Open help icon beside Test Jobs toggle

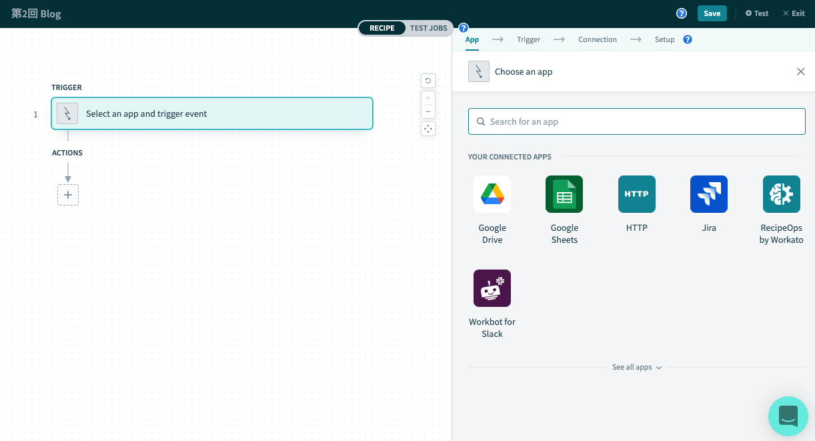464,28
